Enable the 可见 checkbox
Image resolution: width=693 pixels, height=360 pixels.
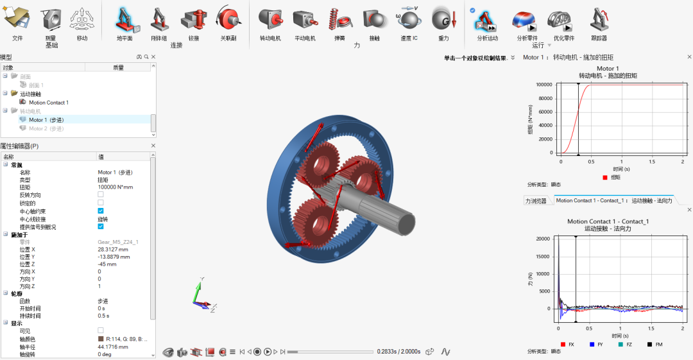[x=101, y=330]
